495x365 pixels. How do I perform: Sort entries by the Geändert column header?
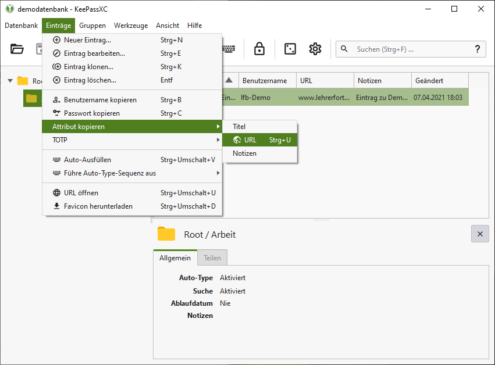(439, 81)
